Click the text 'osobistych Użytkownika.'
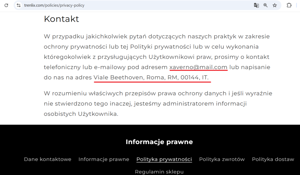 click(x=81, y=114)
